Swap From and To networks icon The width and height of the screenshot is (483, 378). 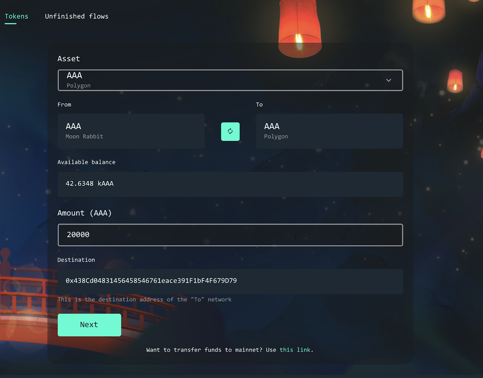click(x=230, y=132)
